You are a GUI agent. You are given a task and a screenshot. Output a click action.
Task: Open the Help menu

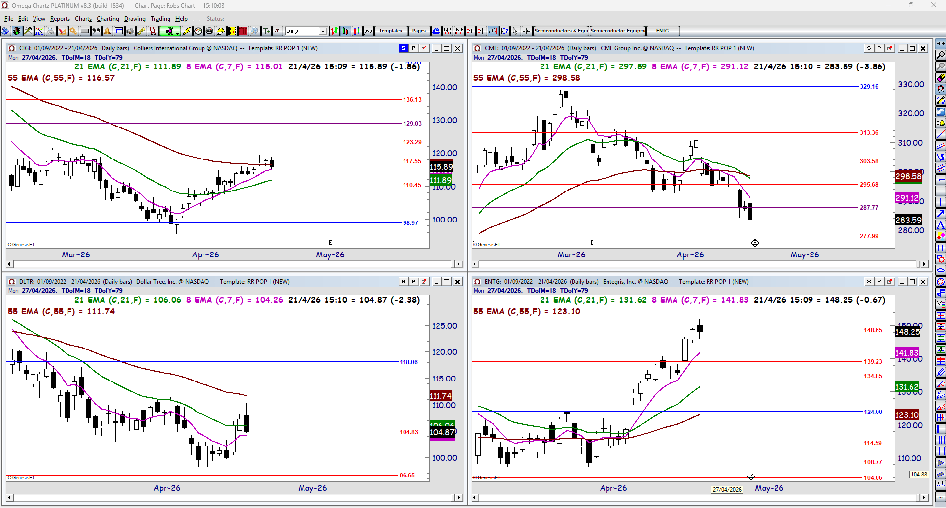[182, 19]
